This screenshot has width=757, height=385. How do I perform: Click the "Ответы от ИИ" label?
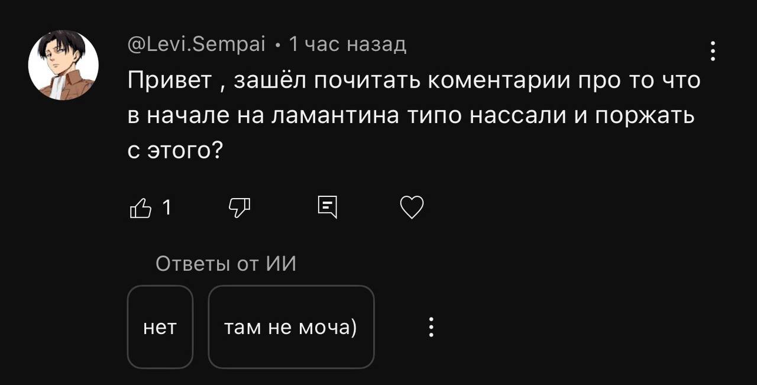coord(226,264)
